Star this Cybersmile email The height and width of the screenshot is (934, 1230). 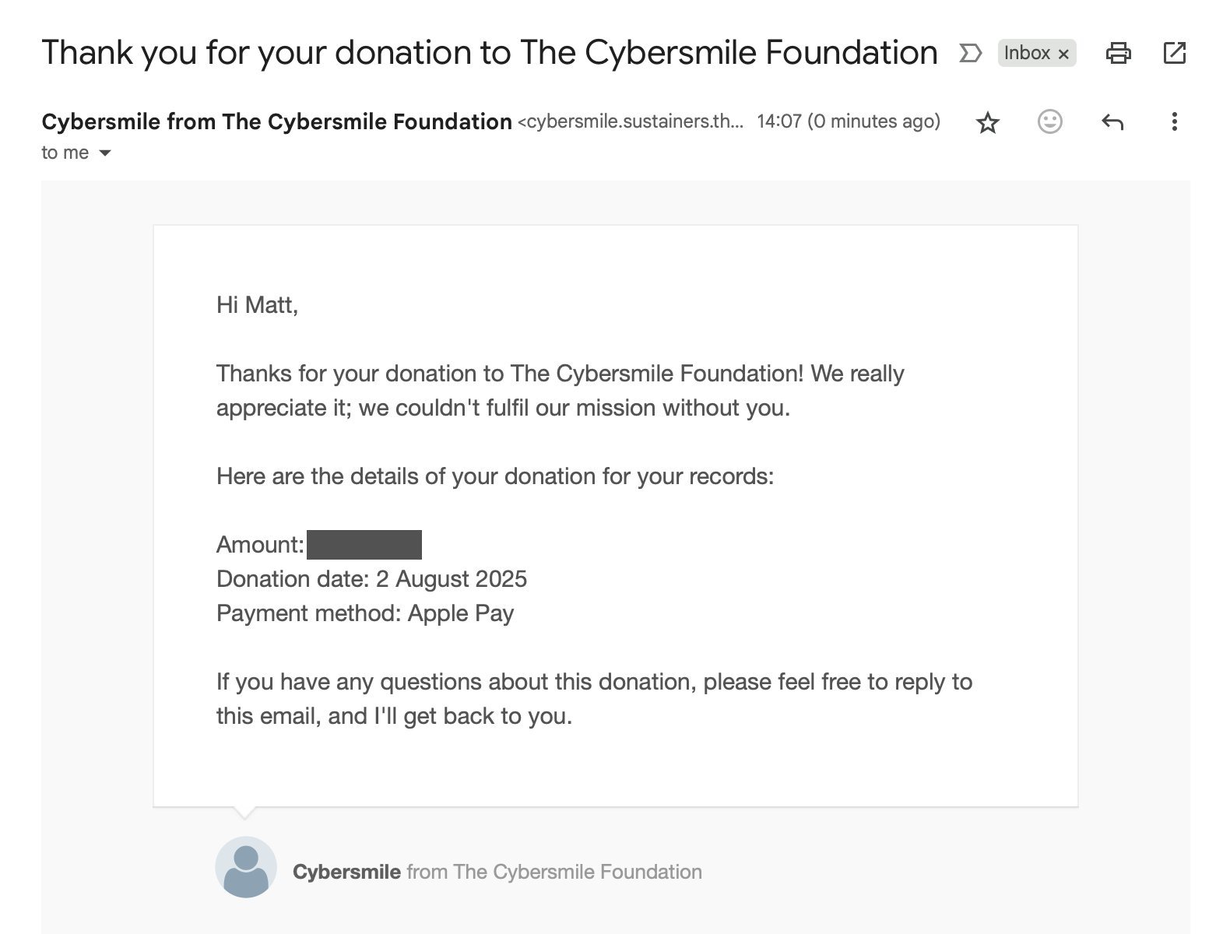point(987,122)
